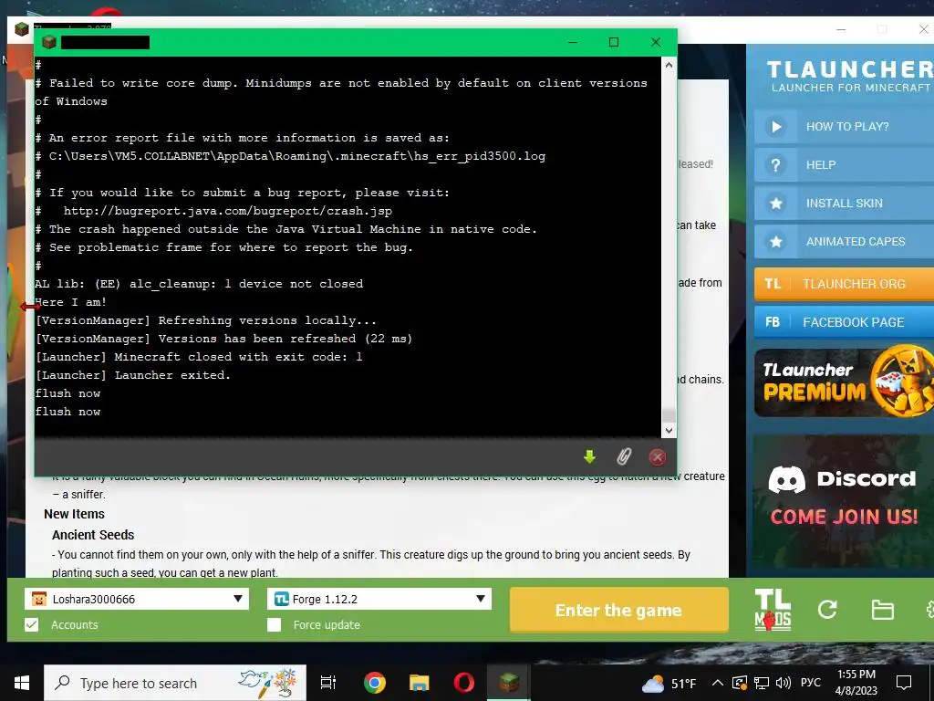Click the 'Ancient Seeds' heading
This screenshot has width=934, height=701.
(93, 535)
